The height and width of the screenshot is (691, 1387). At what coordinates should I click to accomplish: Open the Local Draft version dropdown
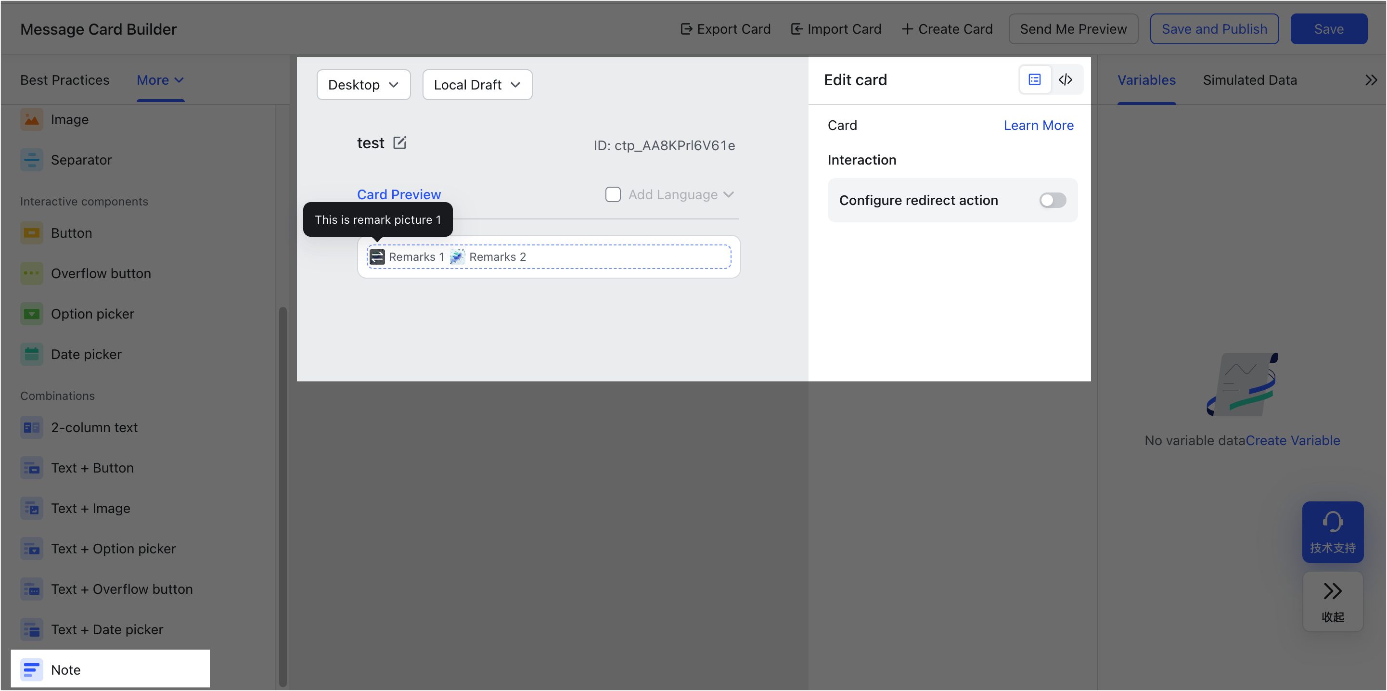tap(477, 85)
